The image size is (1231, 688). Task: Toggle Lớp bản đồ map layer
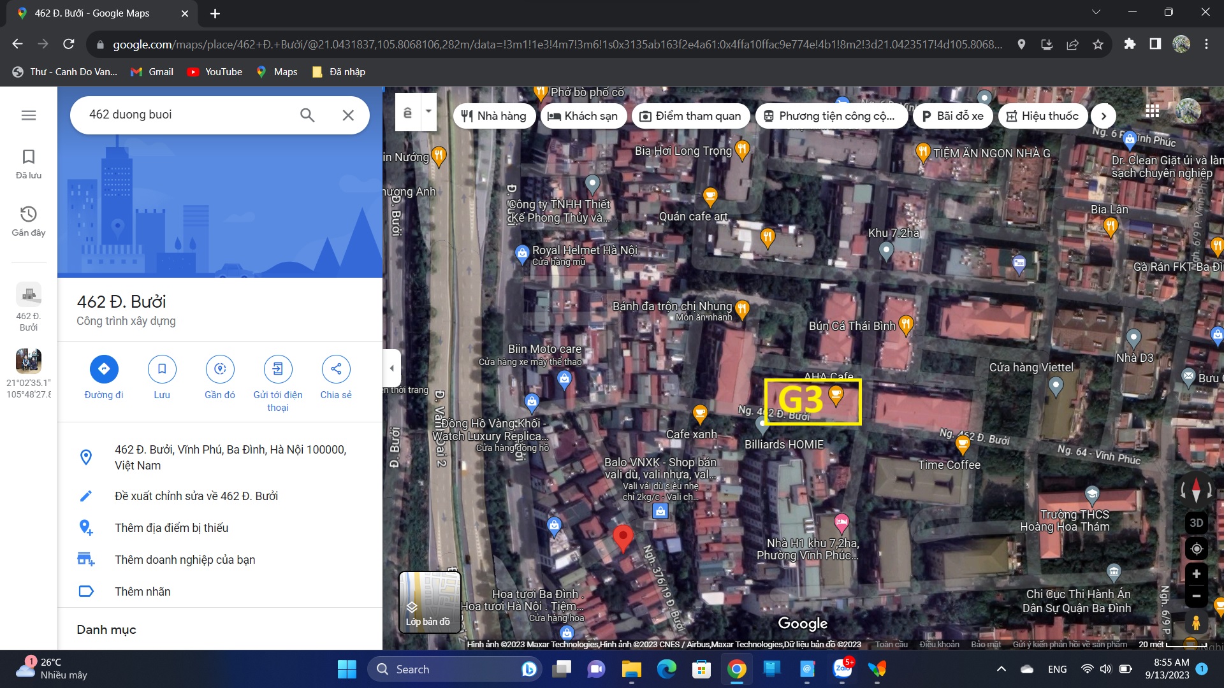pos(430,602)
